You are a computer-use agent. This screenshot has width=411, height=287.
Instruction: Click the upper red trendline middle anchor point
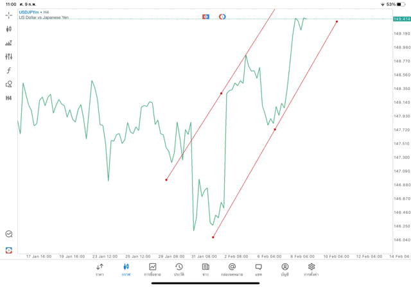coord(222,93)
